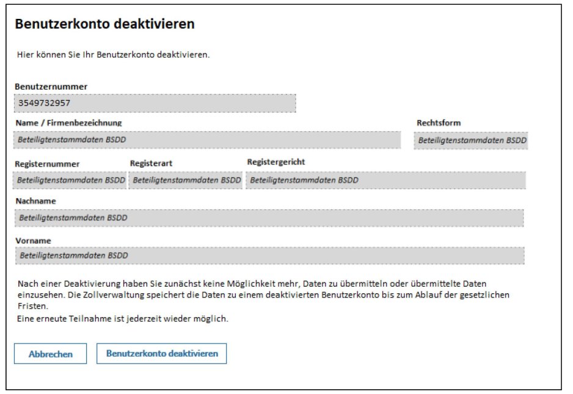The width and height of the screenshot is (573, 394).
Task: Click the page heading Benutzerkonto deaktivieren
Action: [x=104, y=24]
